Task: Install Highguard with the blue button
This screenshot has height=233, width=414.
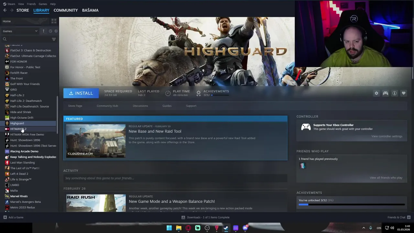Action: coord(81,93)
